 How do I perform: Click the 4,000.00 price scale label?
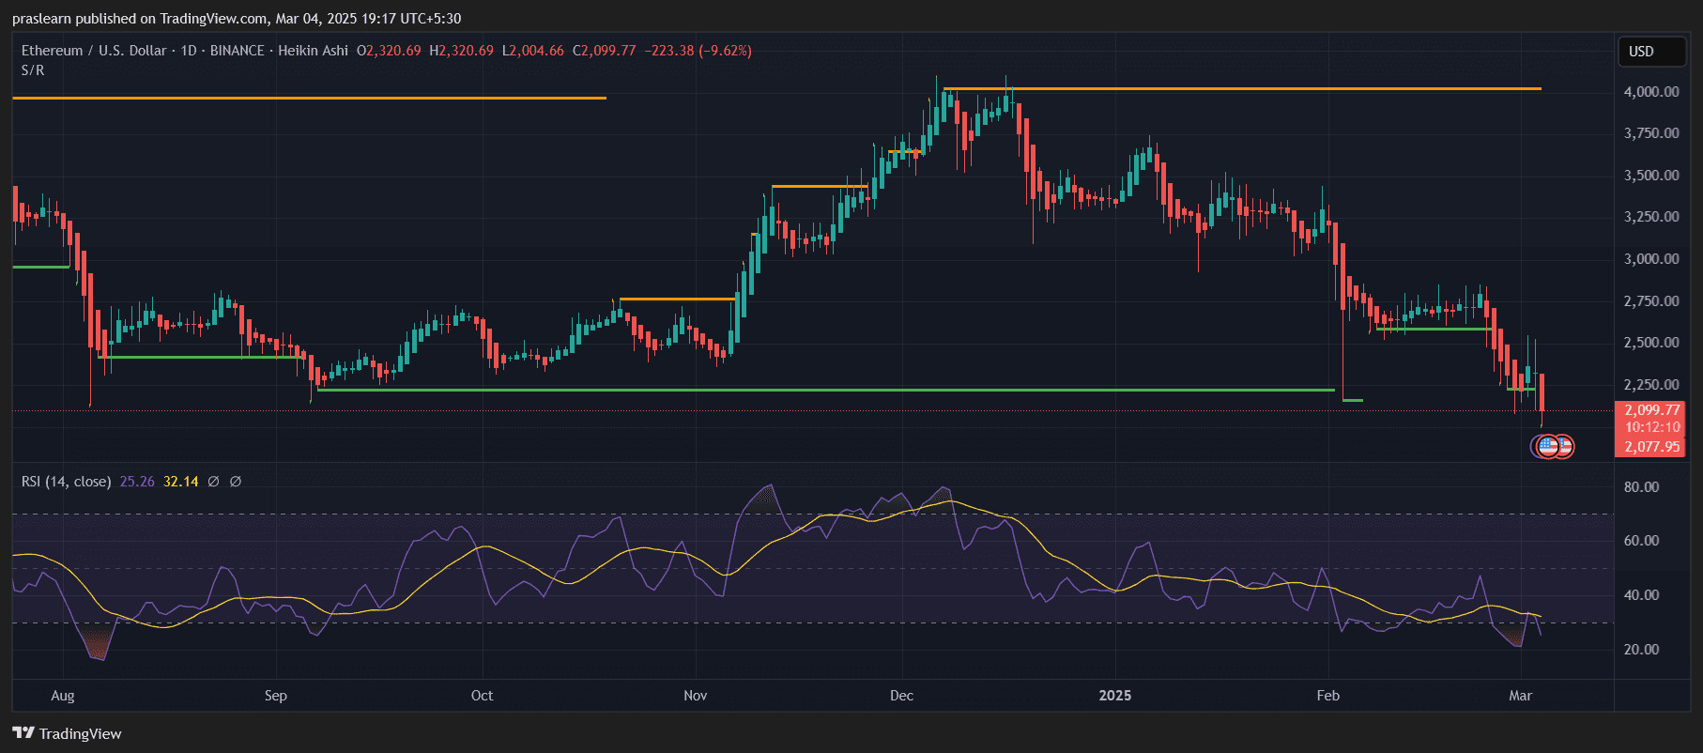click(x=1651, y=92)
